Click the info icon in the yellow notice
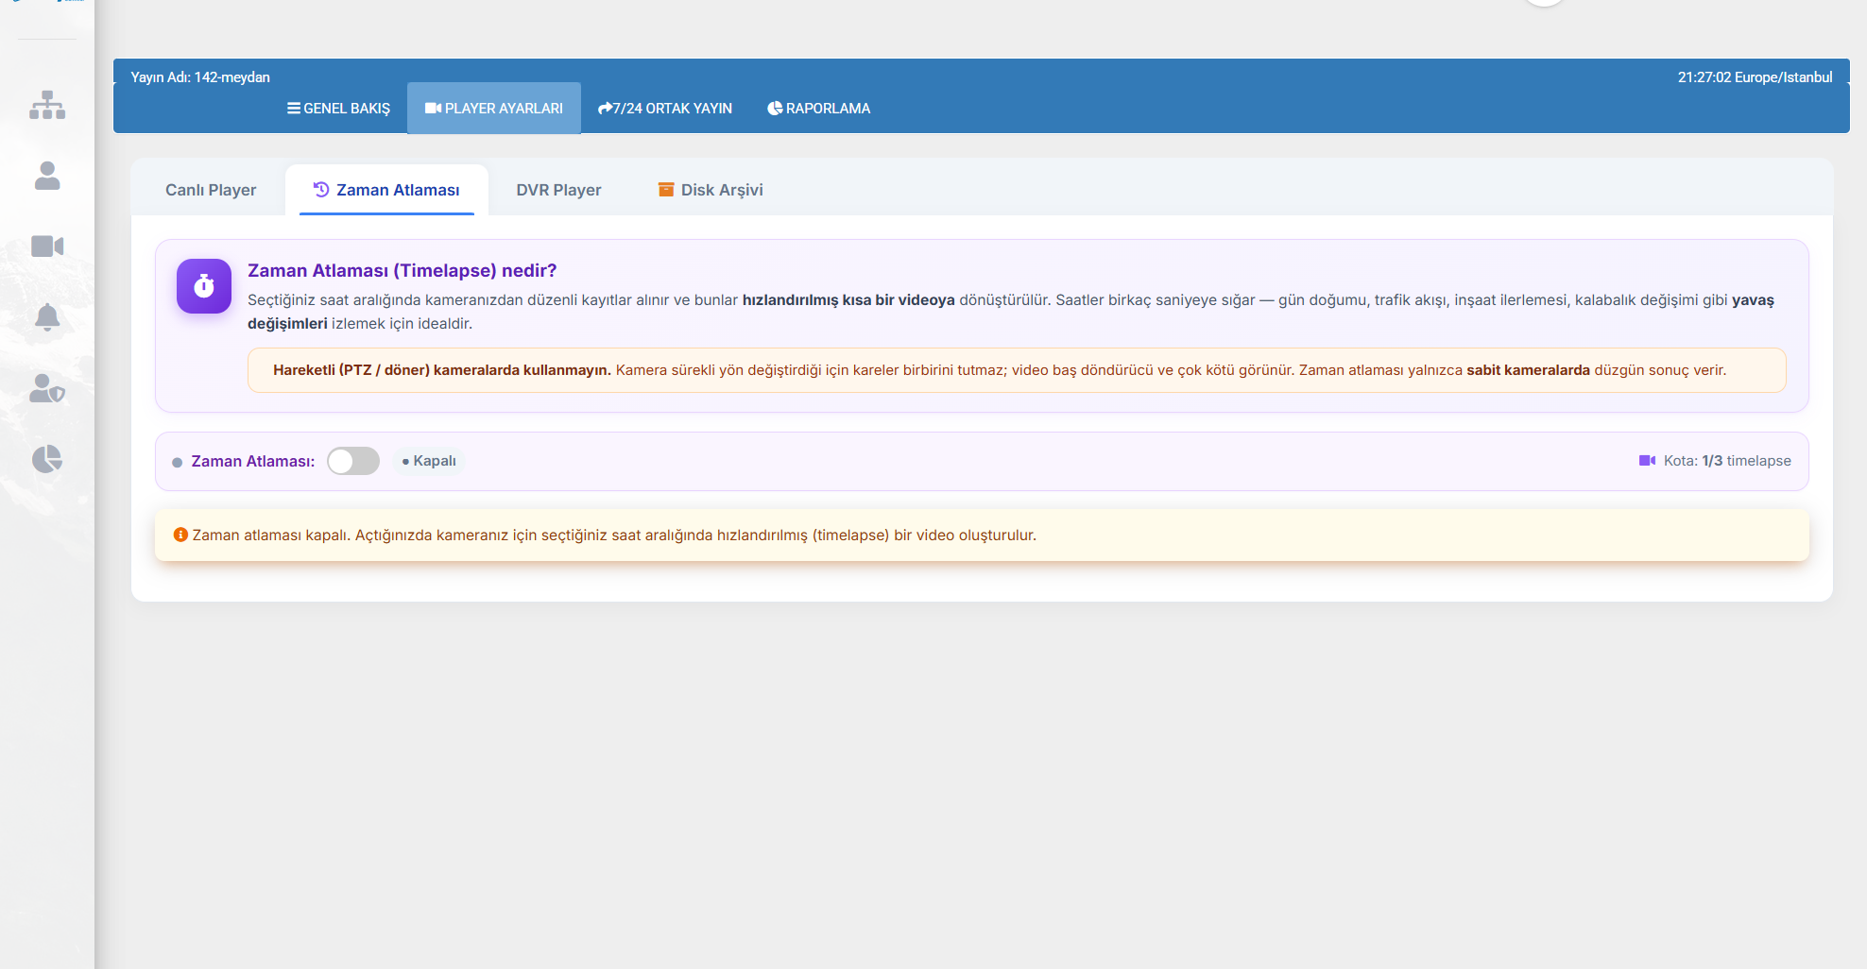 point(180,535)
